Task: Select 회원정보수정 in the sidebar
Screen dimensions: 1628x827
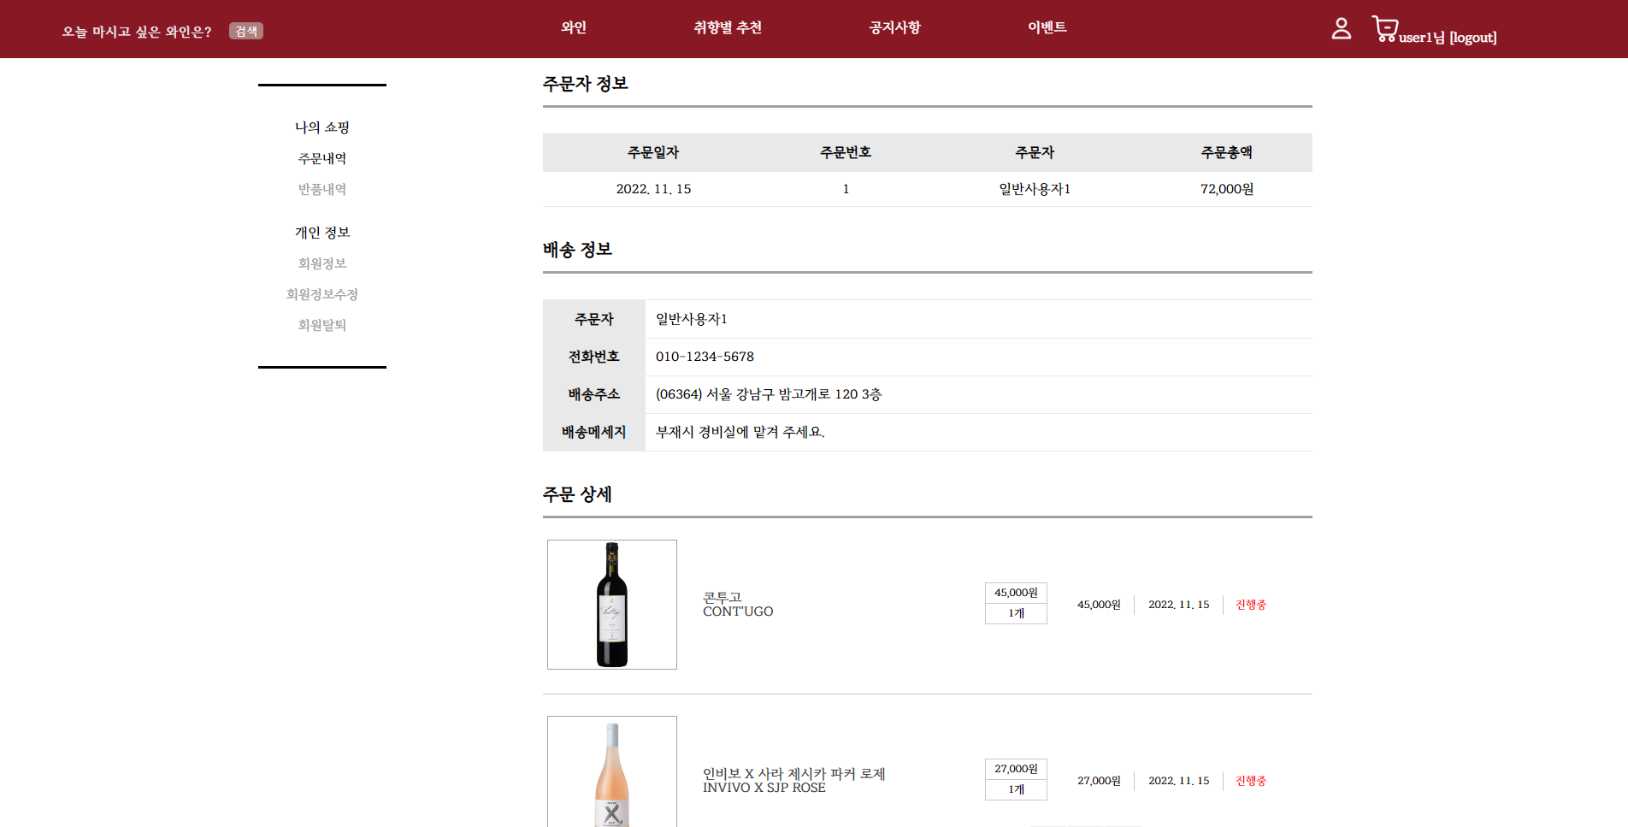Action: (321, 293)
